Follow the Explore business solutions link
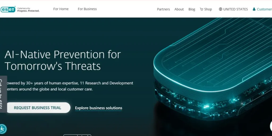Image resolution: width=272 pixels, height=136 pixels. click(99, 108)
